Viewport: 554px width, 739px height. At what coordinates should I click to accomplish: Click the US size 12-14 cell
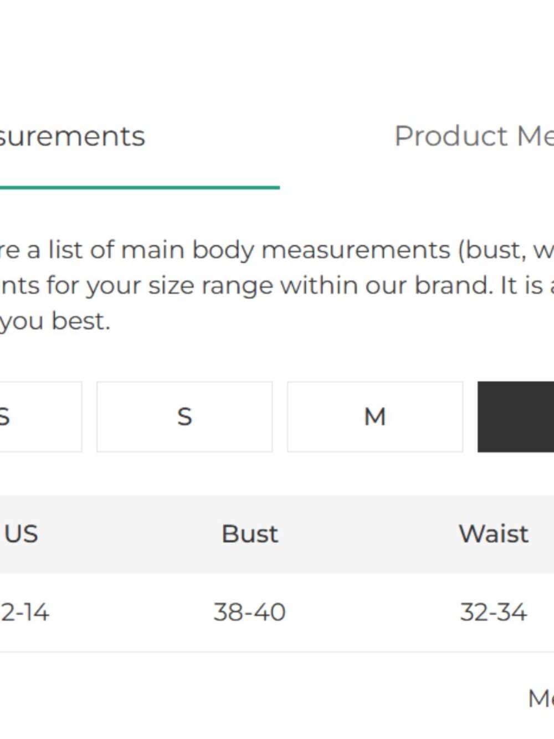pyautogui.click(x=25, y=613)
